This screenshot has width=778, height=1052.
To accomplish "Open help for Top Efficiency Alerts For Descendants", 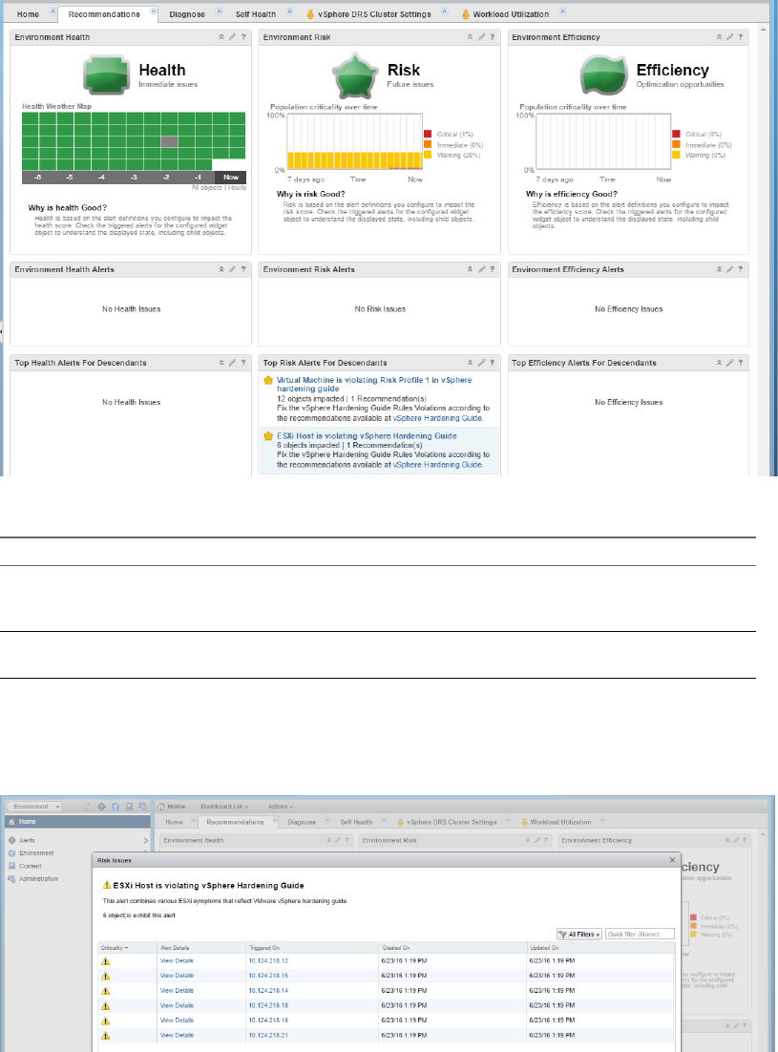I will click(x=741, y=363).
